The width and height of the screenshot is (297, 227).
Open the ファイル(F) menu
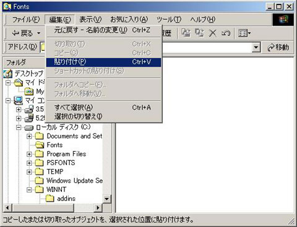pos(26,20)
